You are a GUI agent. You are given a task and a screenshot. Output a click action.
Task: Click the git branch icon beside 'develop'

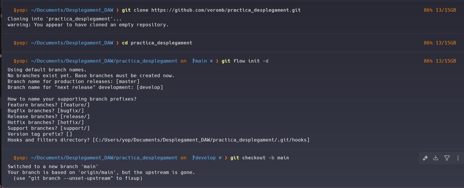pos(193,158)
